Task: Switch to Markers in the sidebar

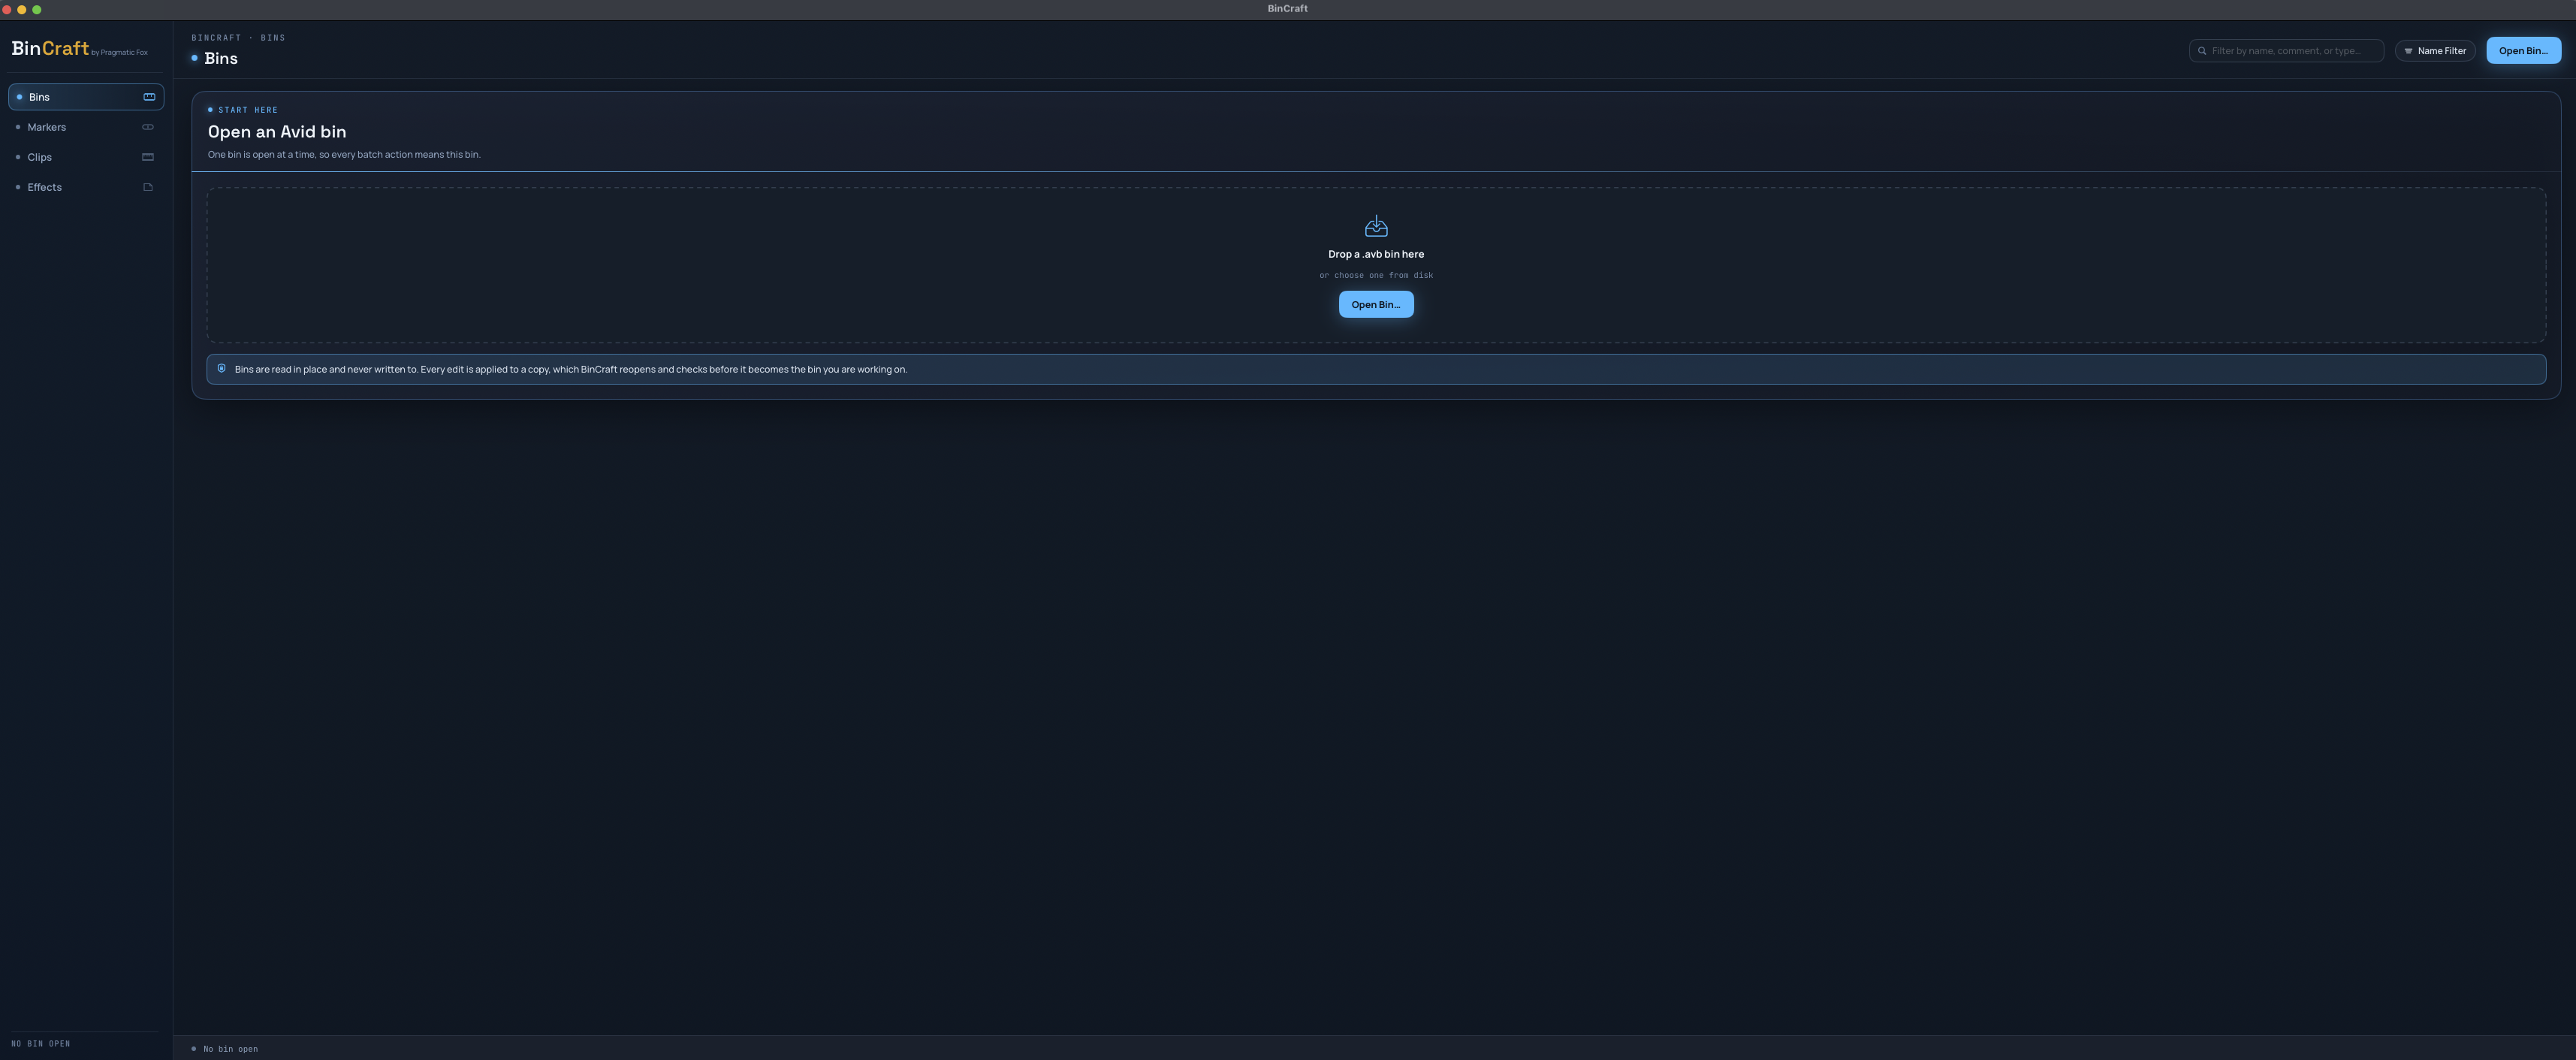Action: click(86, 127)
